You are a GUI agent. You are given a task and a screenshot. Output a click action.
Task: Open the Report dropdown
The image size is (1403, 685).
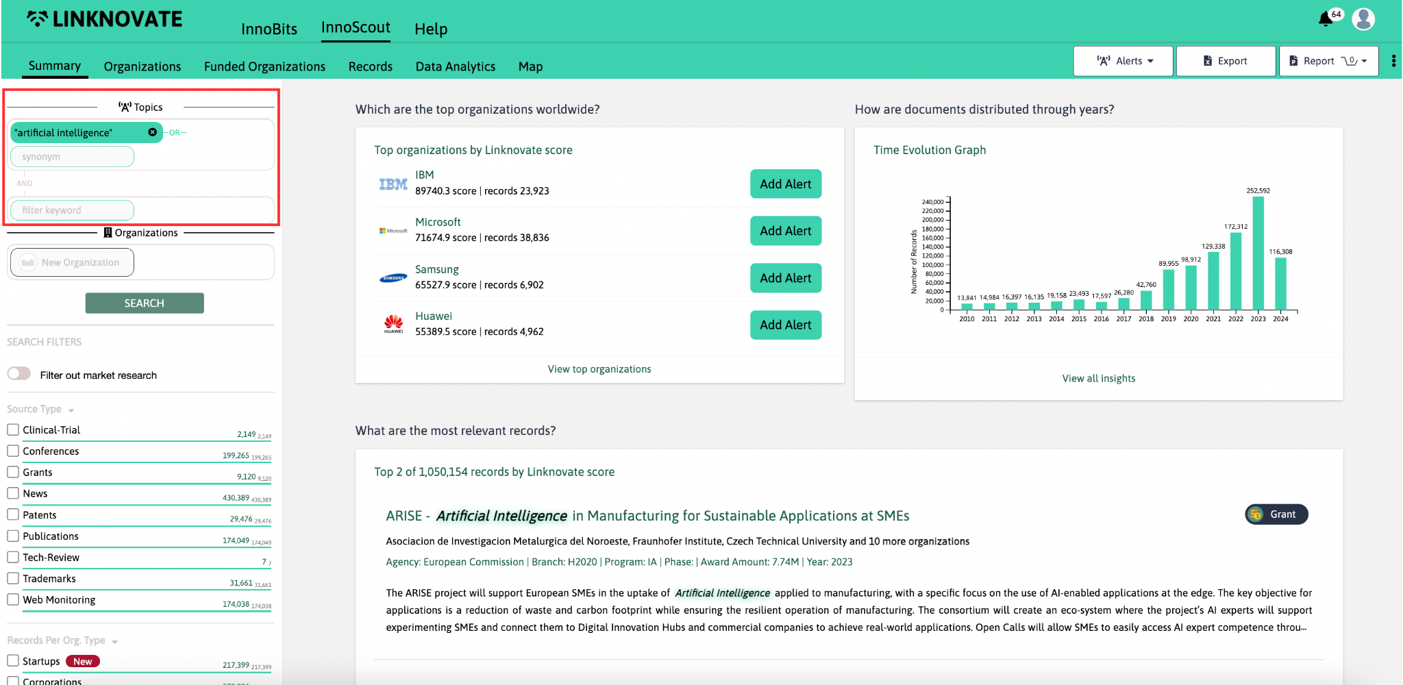[x=1328, y=61]
